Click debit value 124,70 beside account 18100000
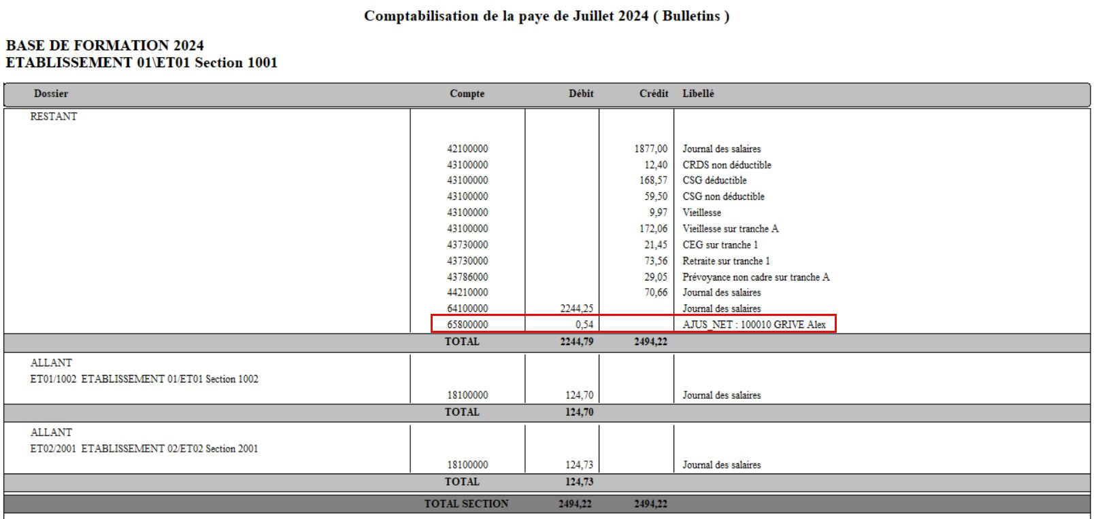The image size is (1100, 519). [x=580, y=395]
